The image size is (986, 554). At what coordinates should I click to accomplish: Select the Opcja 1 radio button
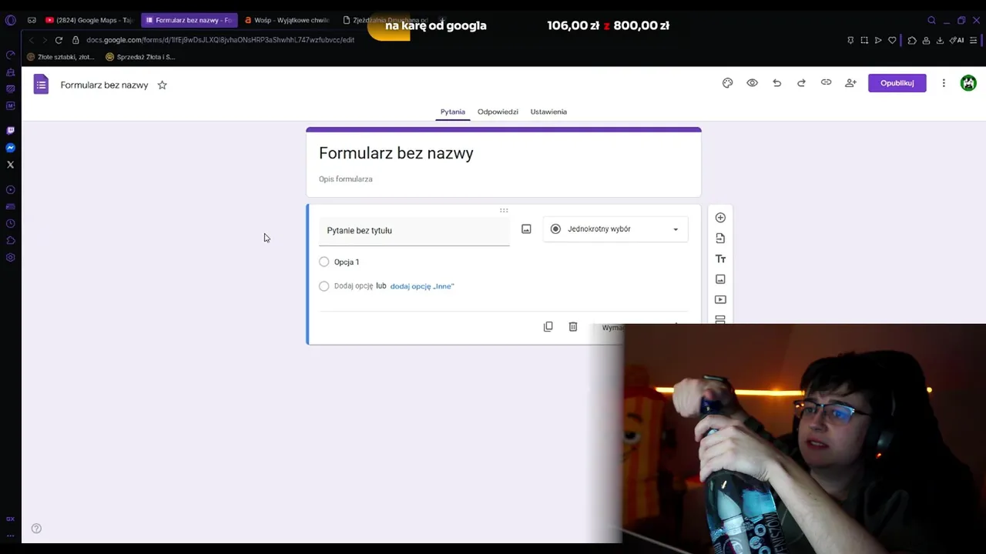point(324,262)
